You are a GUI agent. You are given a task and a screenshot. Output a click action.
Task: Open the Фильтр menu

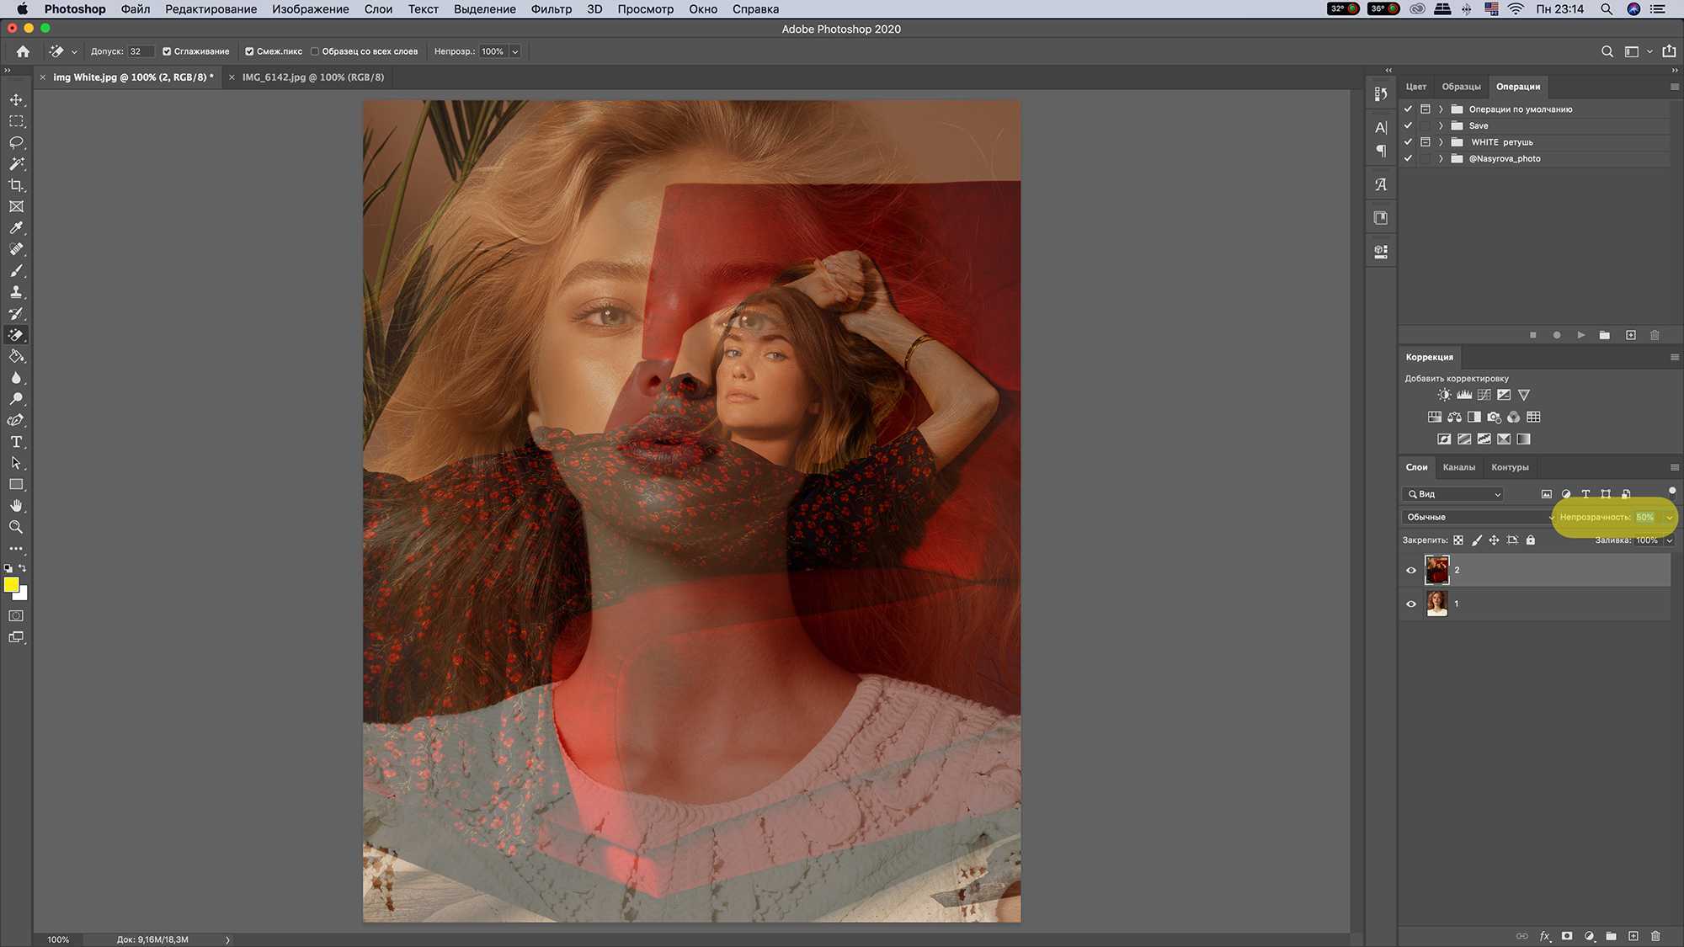coord(551,9)
